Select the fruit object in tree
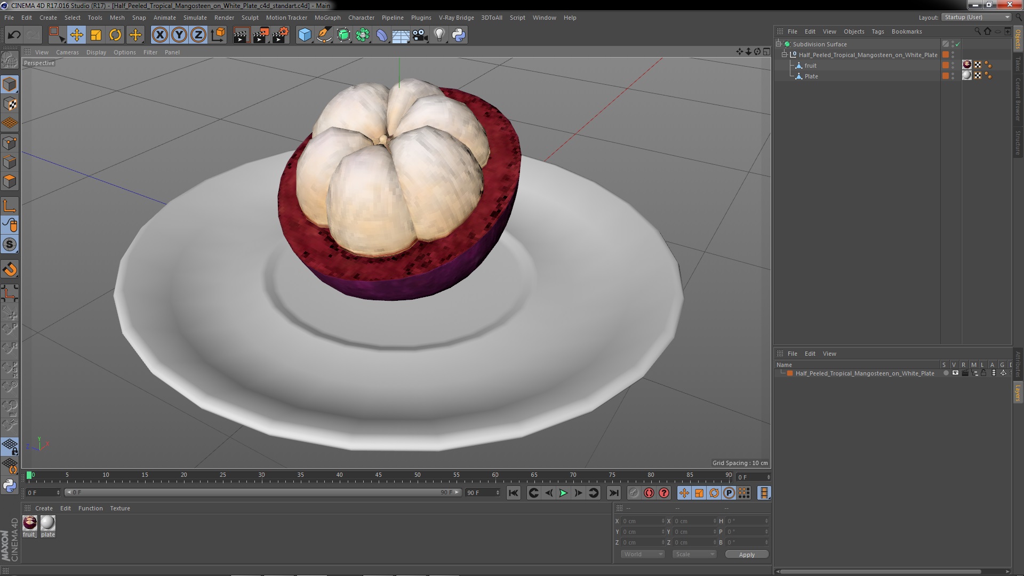1024x576 pixels. pos(810,66)
